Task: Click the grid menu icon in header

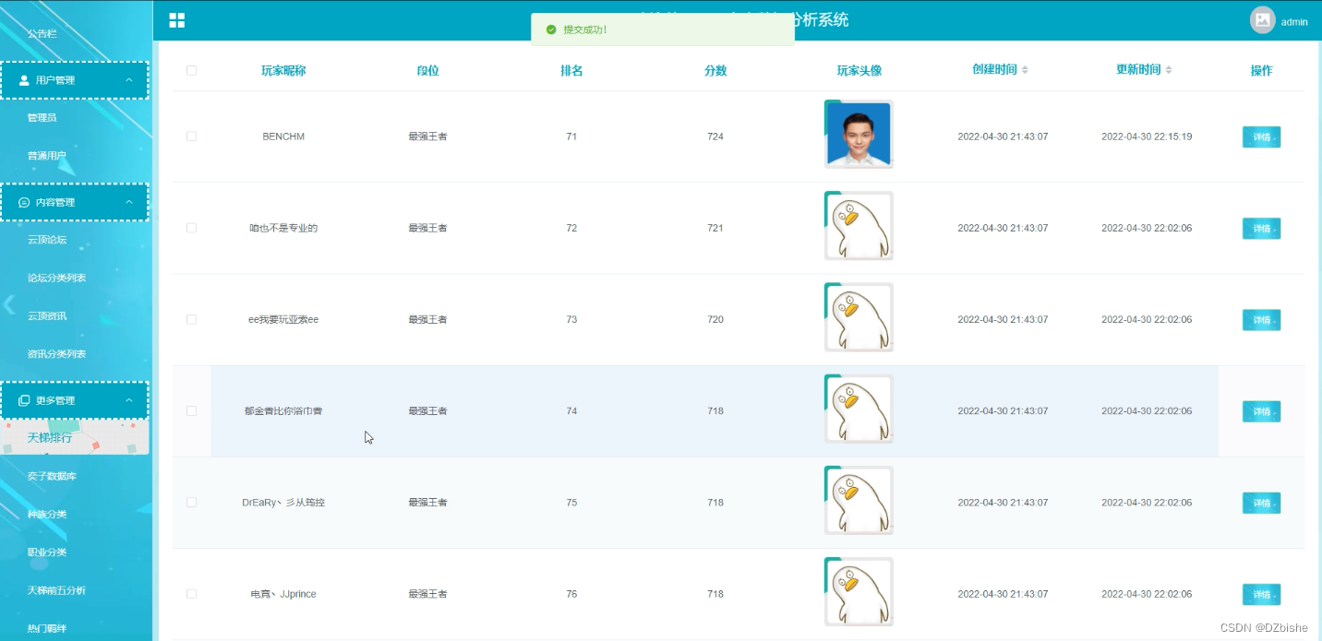Action: pyautogui.click(x=177, y=20)
